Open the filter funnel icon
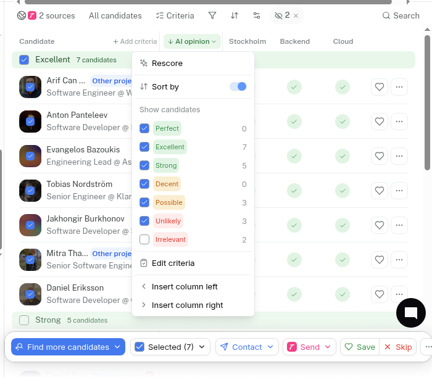Image resolution: width=432 pixels, height=377 pixels. [x=212, y=15]
